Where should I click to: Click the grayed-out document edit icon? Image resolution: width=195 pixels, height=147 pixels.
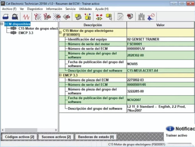point(120,16)
